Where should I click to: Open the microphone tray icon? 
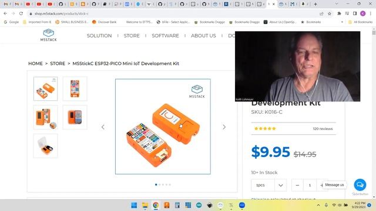pos(326,205)
